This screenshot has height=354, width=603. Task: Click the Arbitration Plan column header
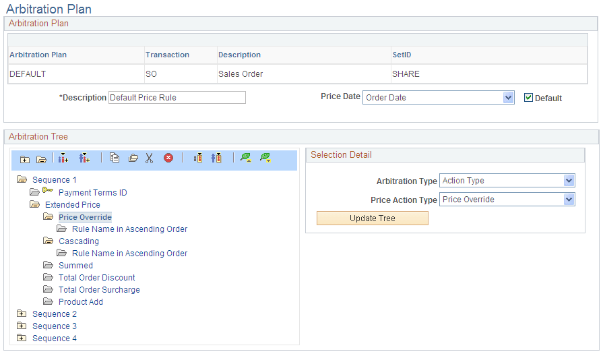pyautogui.click(x=38, y=55)
